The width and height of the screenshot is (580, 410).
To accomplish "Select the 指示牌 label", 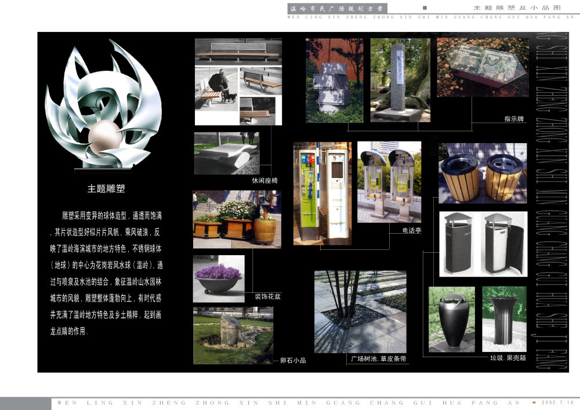I will pyautogui.click(x=514, y=119).
